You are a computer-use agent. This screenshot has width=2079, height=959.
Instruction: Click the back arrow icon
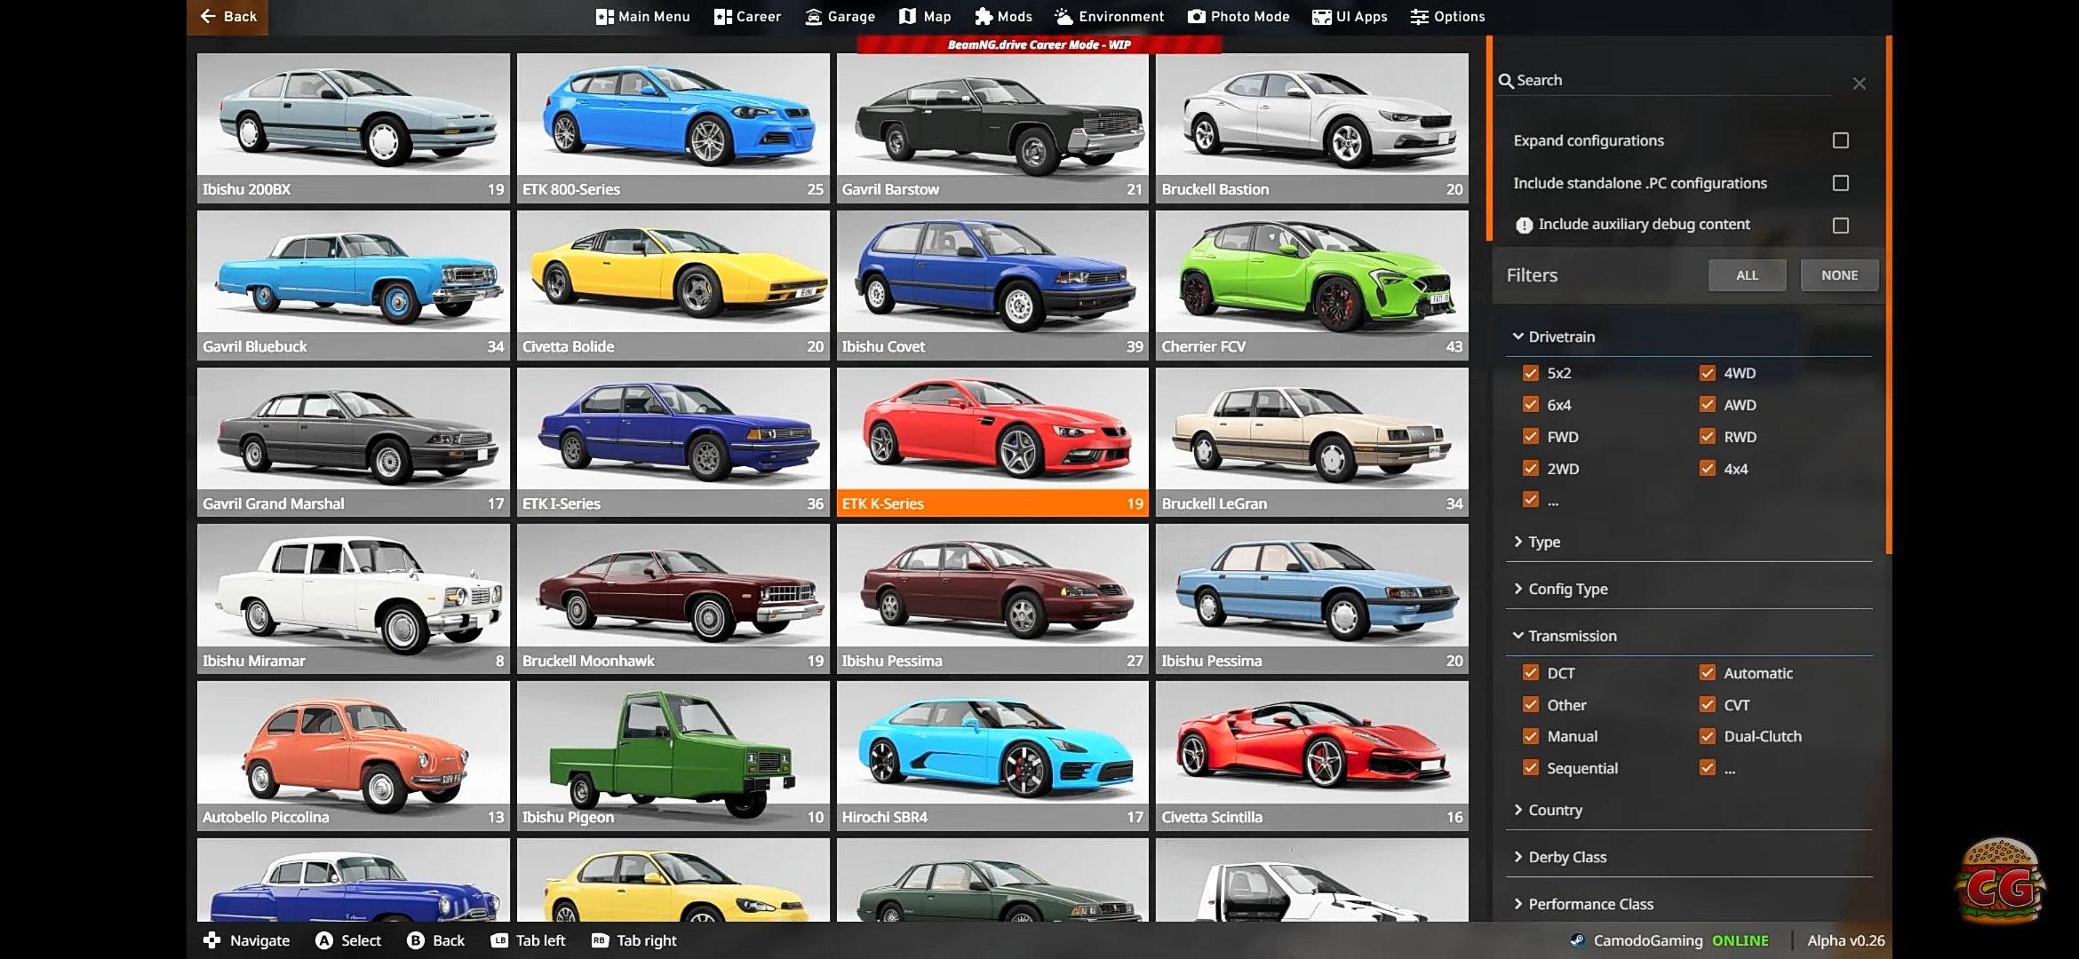pyautogui.click(x=208, y=16)
